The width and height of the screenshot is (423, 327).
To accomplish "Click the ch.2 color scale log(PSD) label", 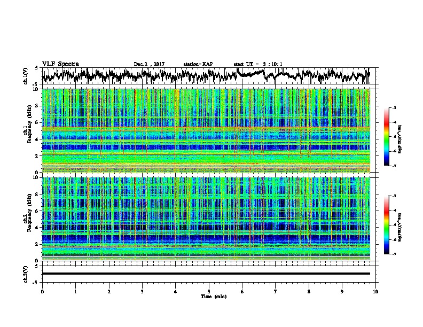I will (400, 227).
